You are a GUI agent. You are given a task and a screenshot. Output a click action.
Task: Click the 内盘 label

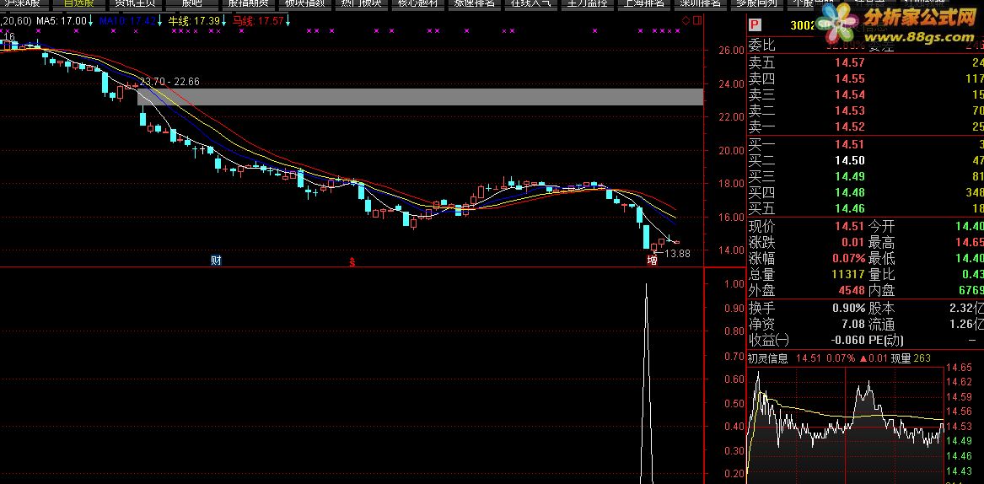(882, 291)
